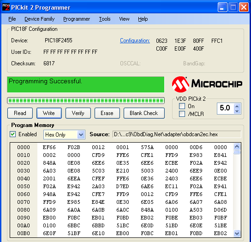Click memory cell EF66 in row 0000
The height and width of the screenshot is (242, 251).
click(49, 147)
